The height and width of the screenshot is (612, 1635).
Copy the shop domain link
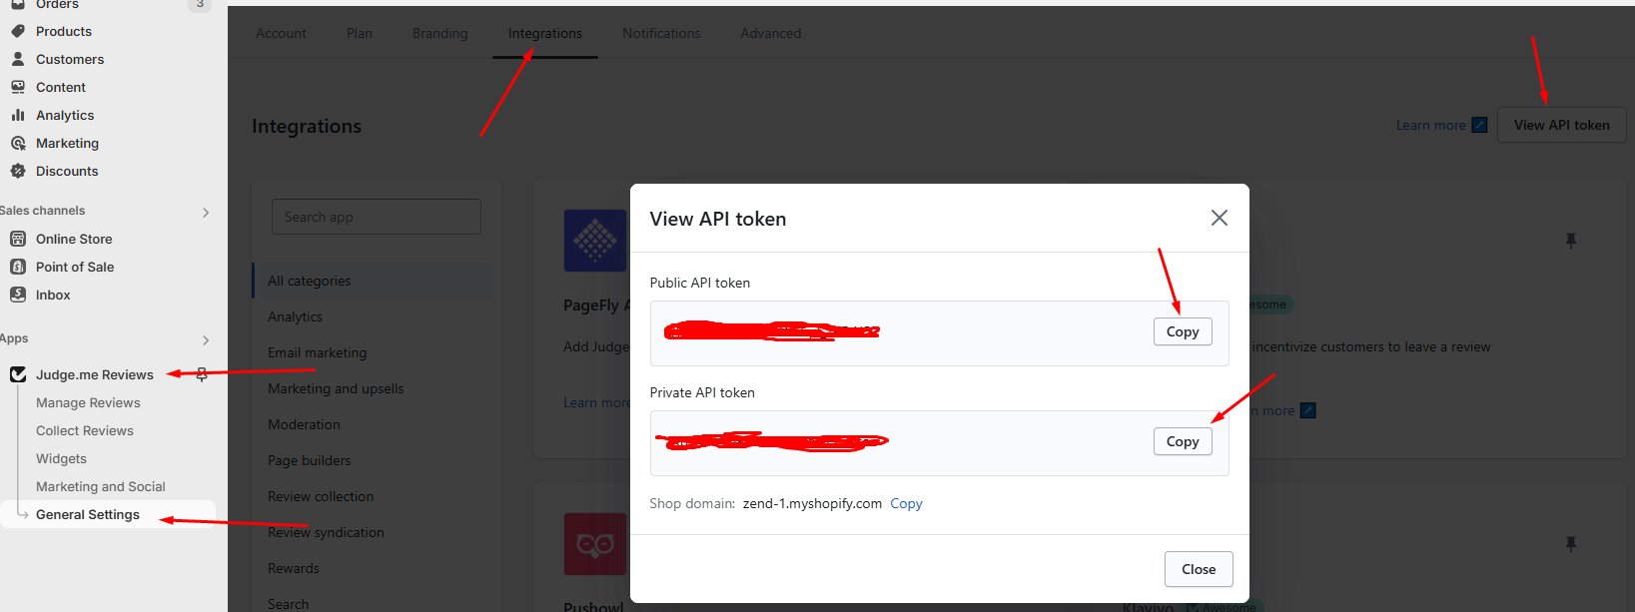pyautogui.click(x=906, y=503)
